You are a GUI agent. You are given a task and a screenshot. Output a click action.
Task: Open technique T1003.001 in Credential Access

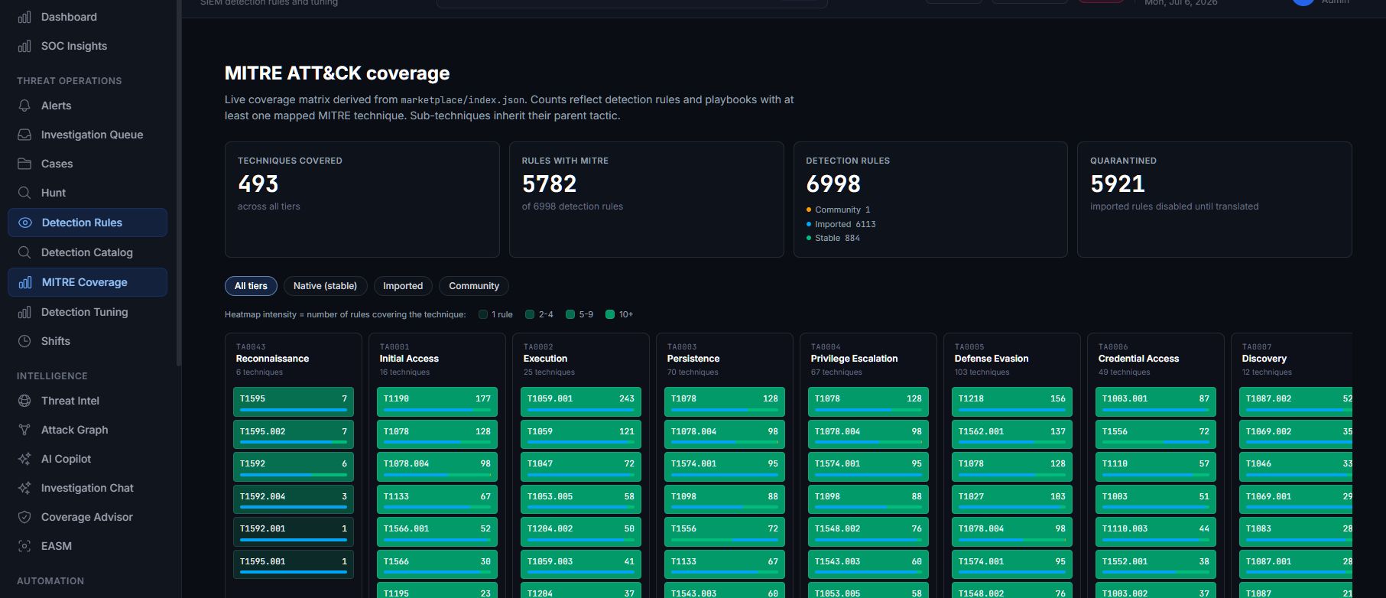click(x=1156, y=401)
